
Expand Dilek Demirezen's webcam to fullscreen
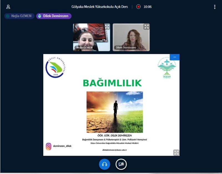147,27
